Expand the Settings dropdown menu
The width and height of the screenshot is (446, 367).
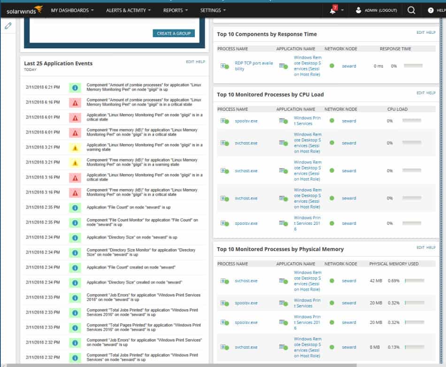(x=213, y=10)
